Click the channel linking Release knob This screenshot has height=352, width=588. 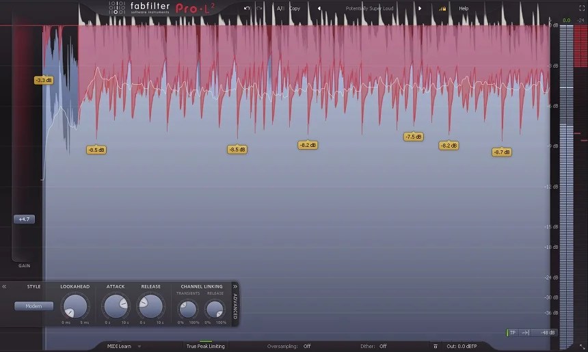[215, 309]
